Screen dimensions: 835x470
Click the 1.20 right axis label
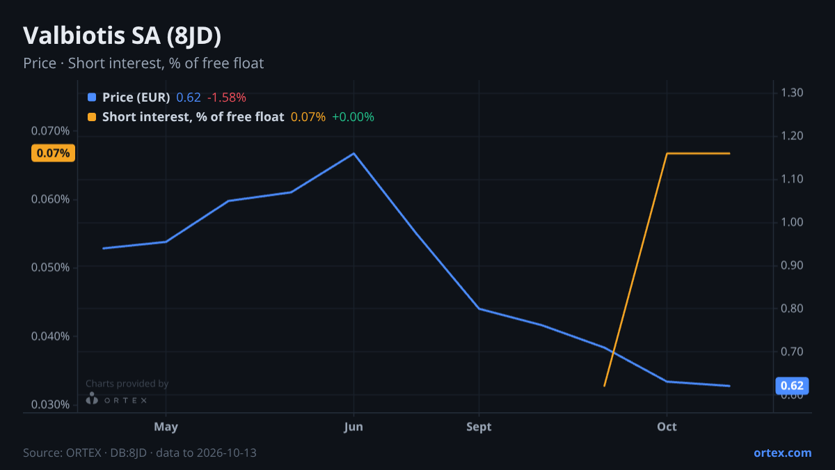coord(793,136)
